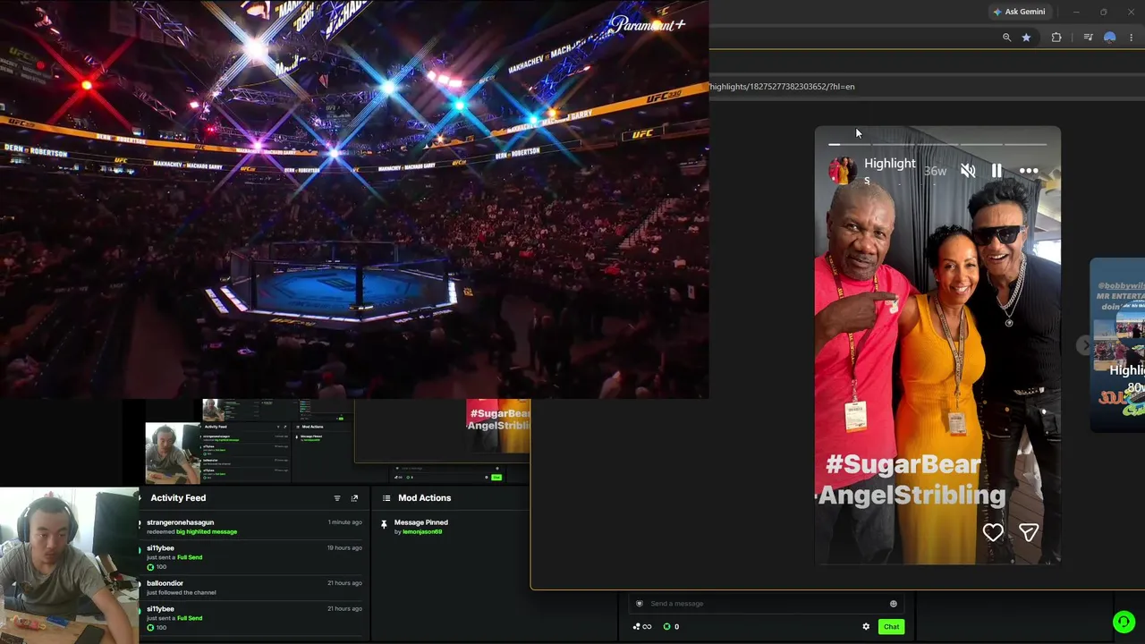Click the 'big highlited message' redemption text
The height and width of the screenshot is (644, 1145).
click(207, 532)
